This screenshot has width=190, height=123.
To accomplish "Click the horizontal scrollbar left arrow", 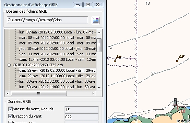I will 8,93.
